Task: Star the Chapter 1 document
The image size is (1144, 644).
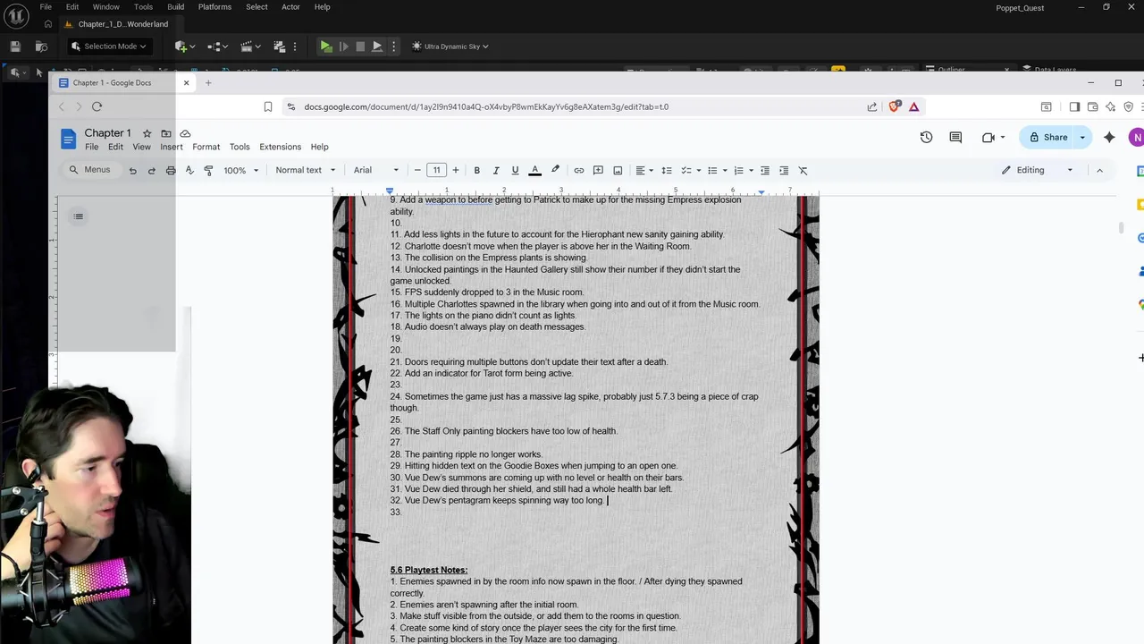Action: click(x=147, y=133)
